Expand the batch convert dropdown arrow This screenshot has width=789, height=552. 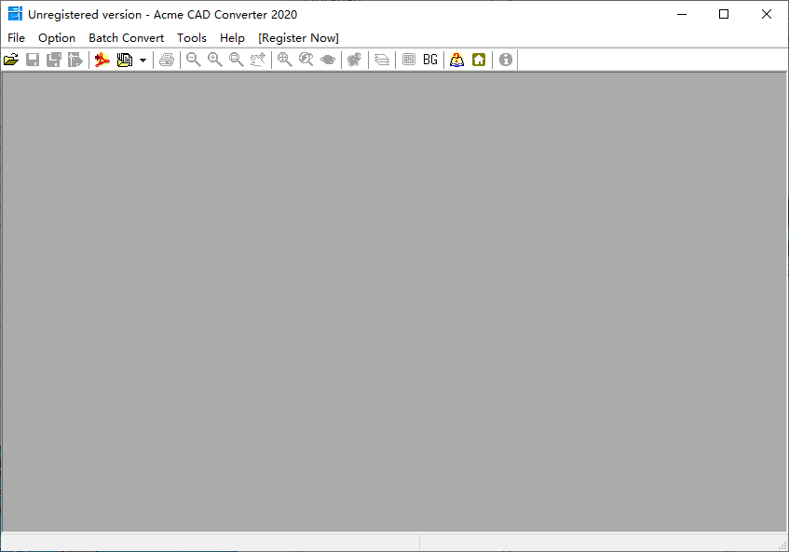click(x=143, y=60)
